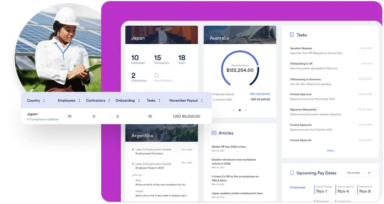Open the Offboarding in Germany task
This screenshot has height=204, width=384.
click(x=331, y=81)
